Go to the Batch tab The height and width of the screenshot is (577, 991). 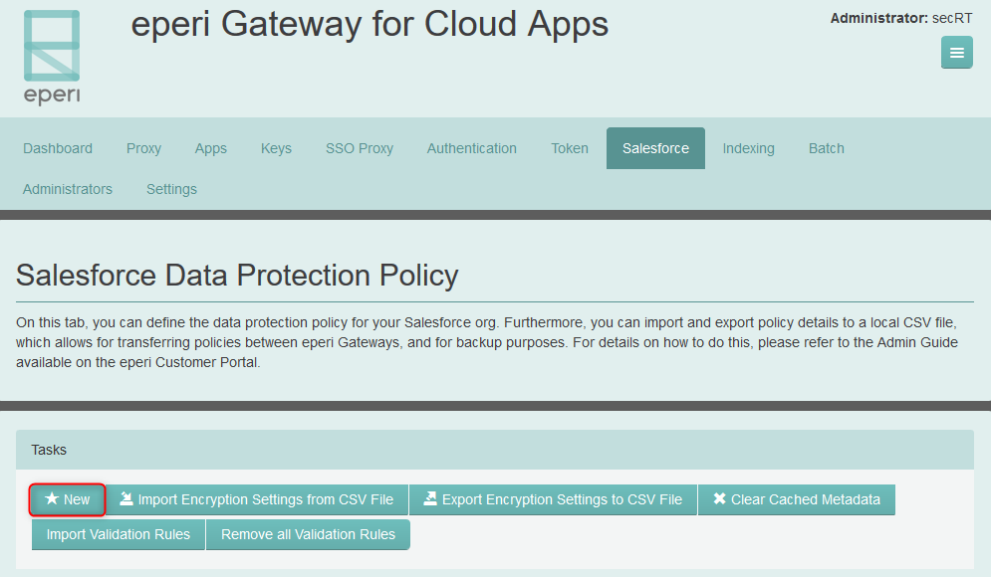pos(826,148)
